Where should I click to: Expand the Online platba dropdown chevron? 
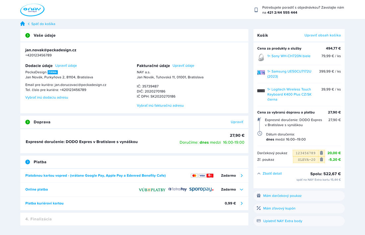(x=242, y=190)
